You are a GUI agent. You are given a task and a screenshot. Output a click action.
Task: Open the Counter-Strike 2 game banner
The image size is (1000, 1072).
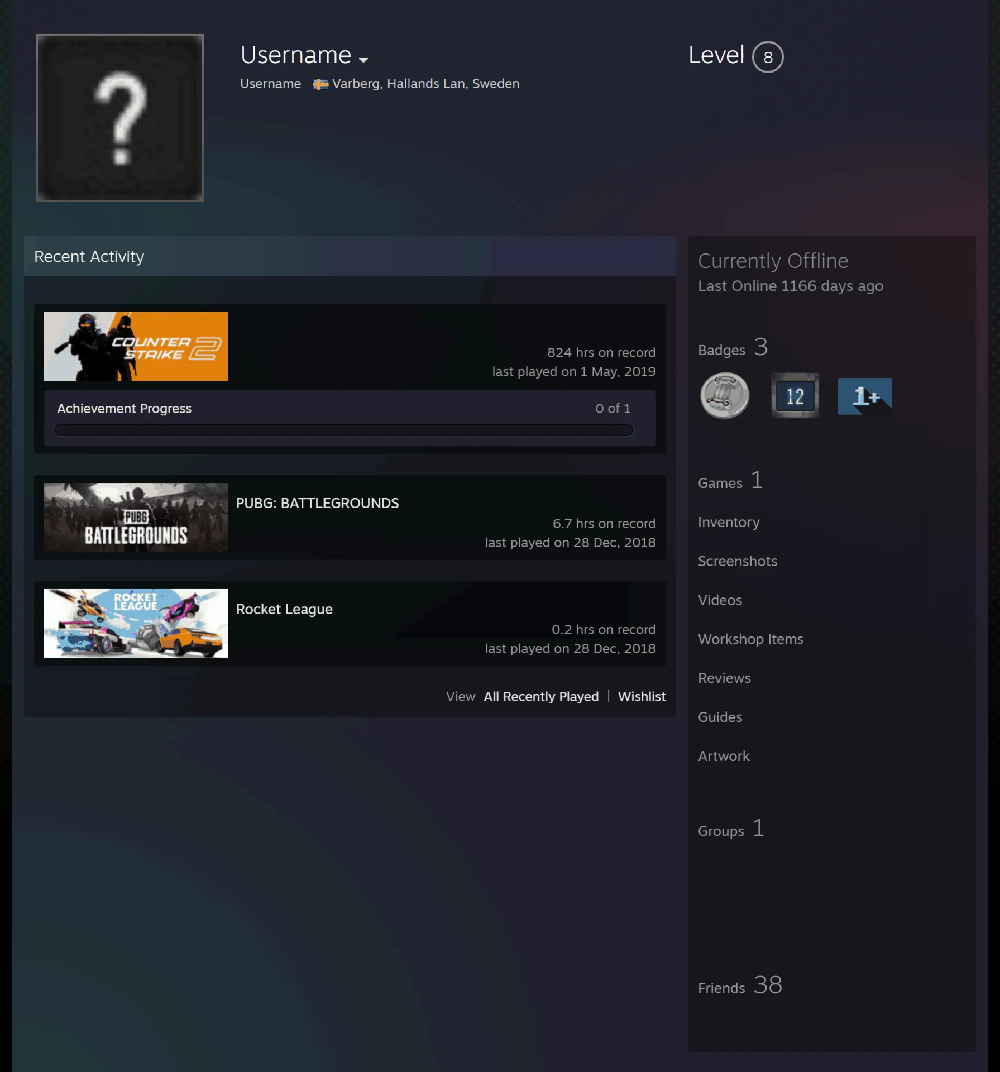pyautogui.click(x=136, y=346)
